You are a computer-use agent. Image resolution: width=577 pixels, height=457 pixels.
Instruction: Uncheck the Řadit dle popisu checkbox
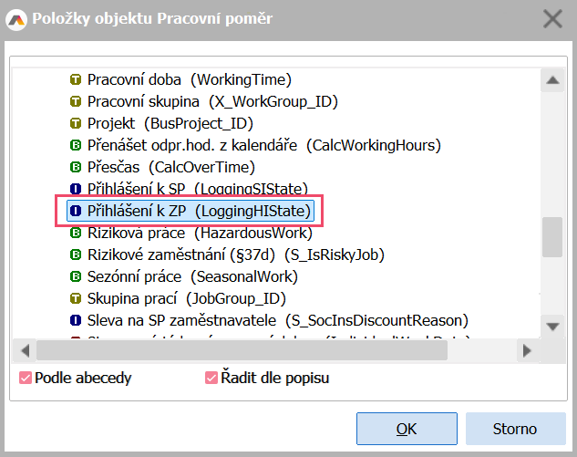[x=211, y=378]
